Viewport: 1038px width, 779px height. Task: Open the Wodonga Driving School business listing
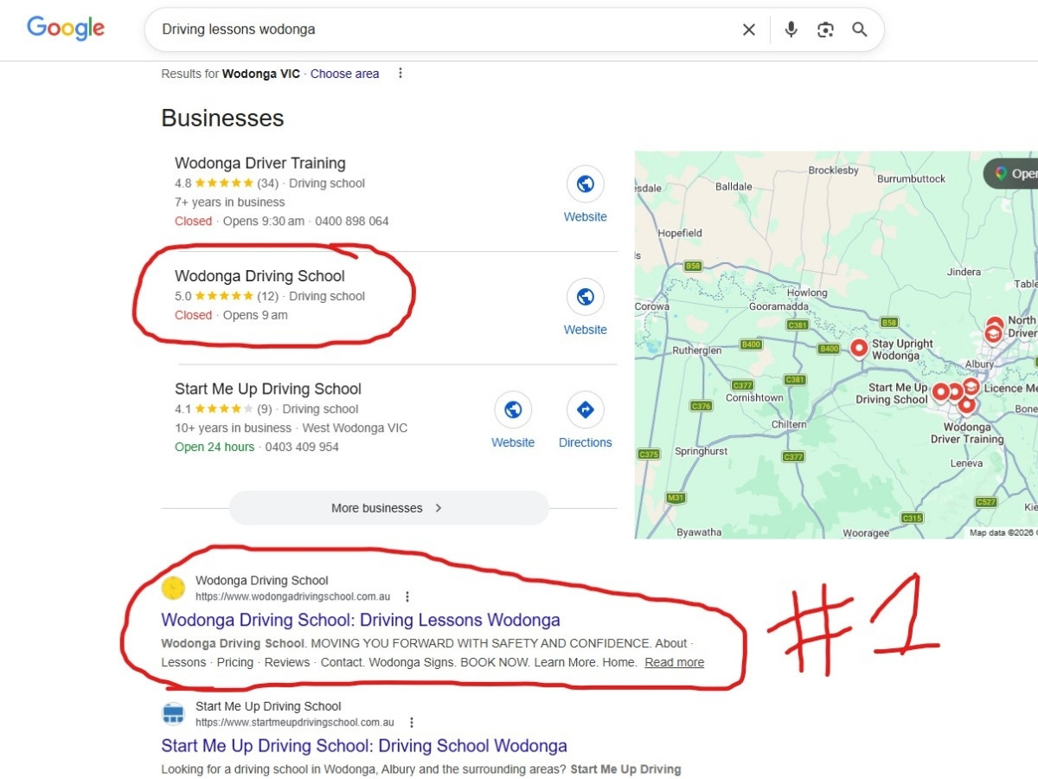[259, 276]
